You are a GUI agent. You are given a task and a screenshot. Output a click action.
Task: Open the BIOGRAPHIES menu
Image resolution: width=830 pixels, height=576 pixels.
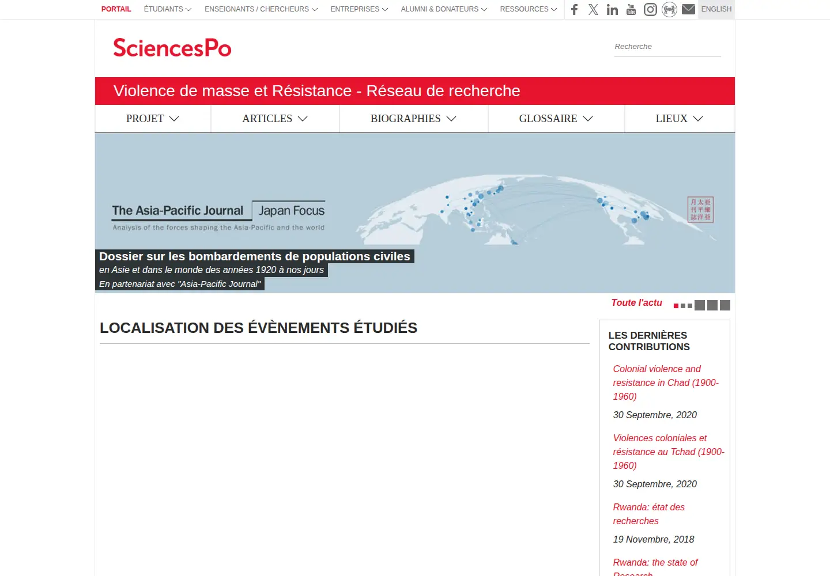pos(413,119)
